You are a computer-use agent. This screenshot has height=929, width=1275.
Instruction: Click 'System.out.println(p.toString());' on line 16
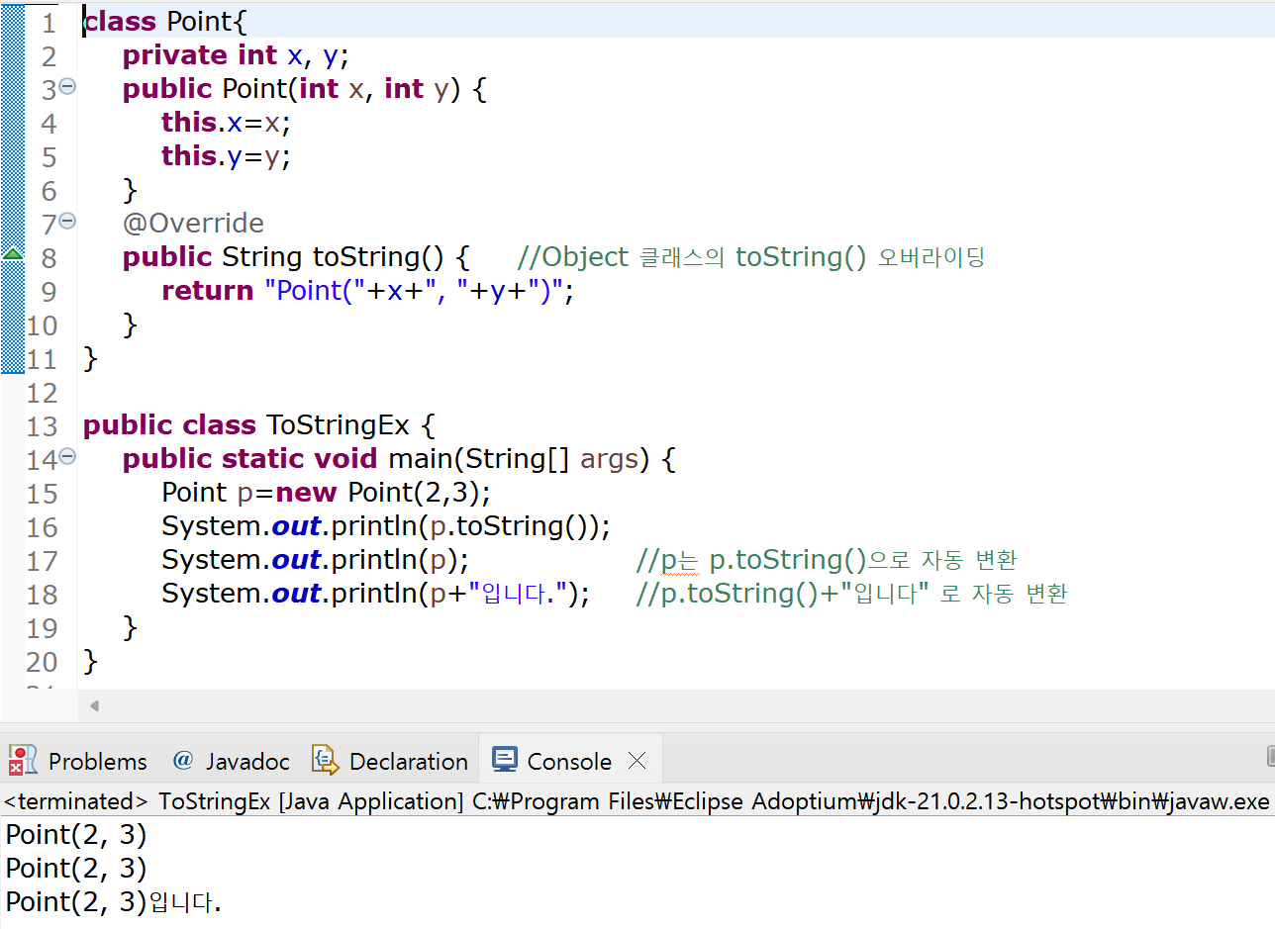[386, 526]
